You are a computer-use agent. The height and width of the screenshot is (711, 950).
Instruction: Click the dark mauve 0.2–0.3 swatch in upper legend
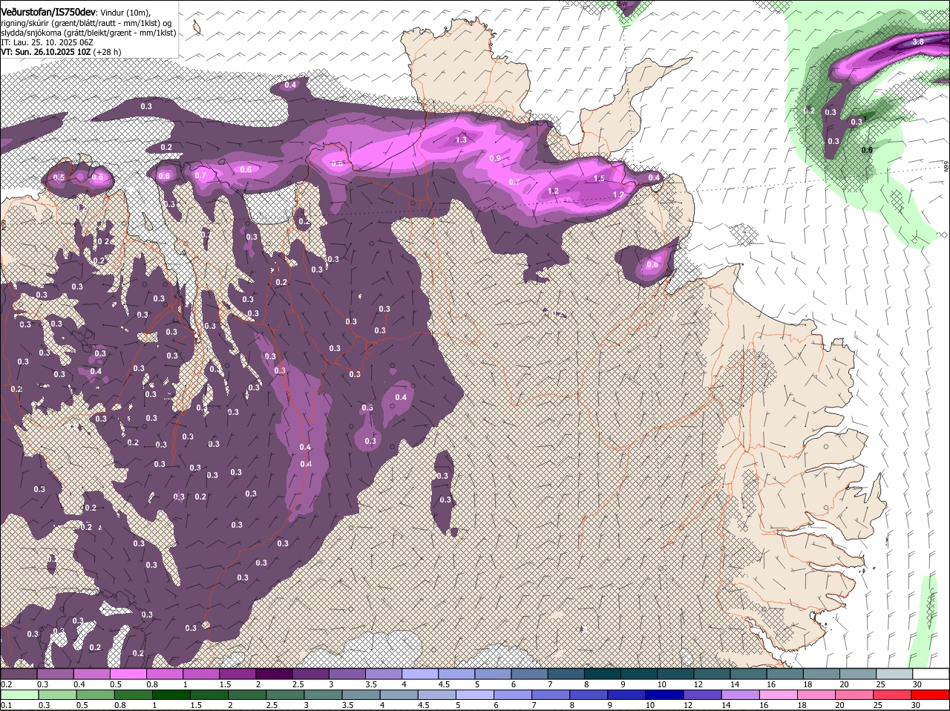(x=18, y=674)
